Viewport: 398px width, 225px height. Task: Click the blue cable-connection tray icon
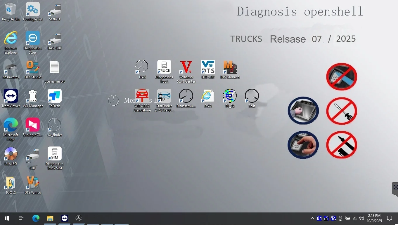(x=333, y=218)
